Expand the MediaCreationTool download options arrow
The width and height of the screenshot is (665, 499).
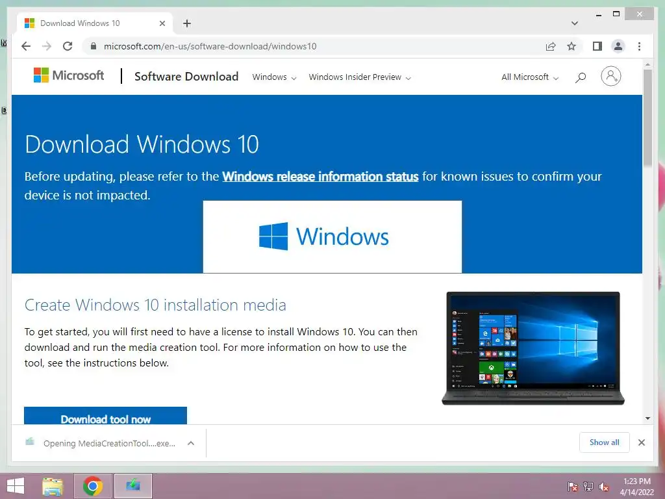point(191,443)
